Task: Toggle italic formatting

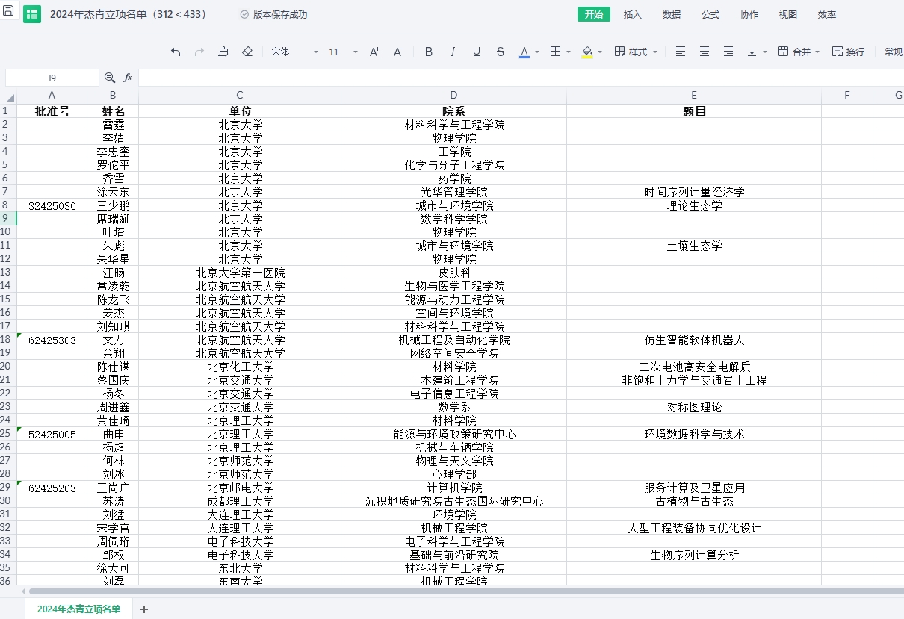Action: (453, 52)
